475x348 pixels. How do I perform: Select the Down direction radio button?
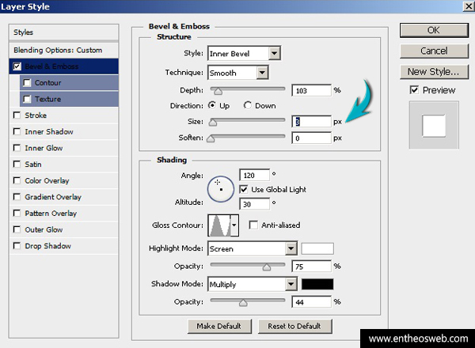tap(248, 105)
